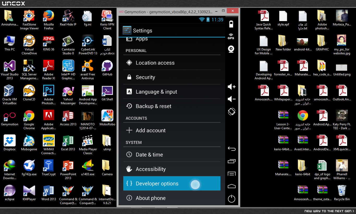
Task: Open Language & input settings
Action: (x=172, y=92)
